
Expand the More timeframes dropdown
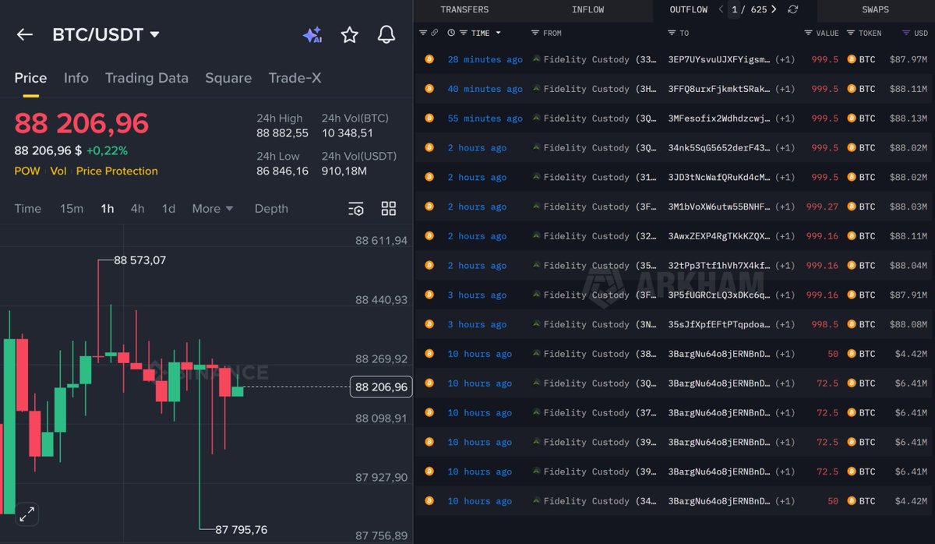[x=213, y=208]
